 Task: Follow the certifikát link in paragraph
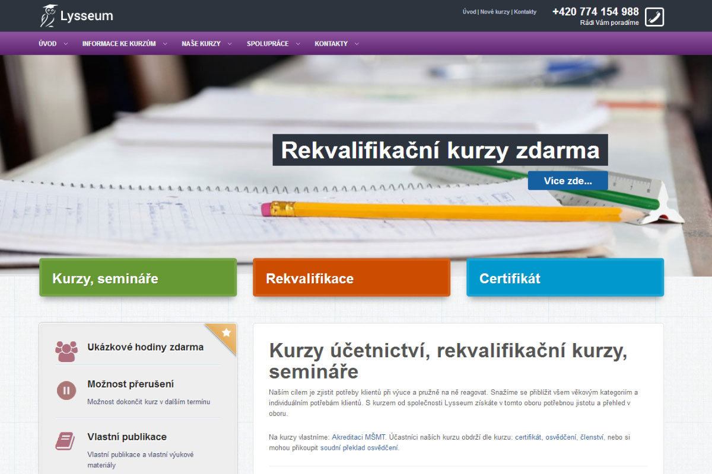point(528,437)
